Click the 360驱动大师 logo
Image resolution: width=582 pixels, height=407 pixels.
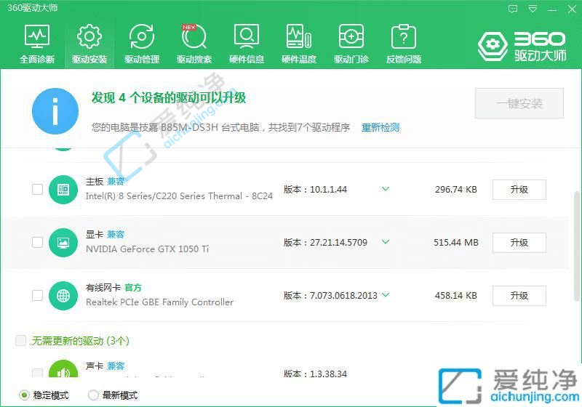point(522,46)
